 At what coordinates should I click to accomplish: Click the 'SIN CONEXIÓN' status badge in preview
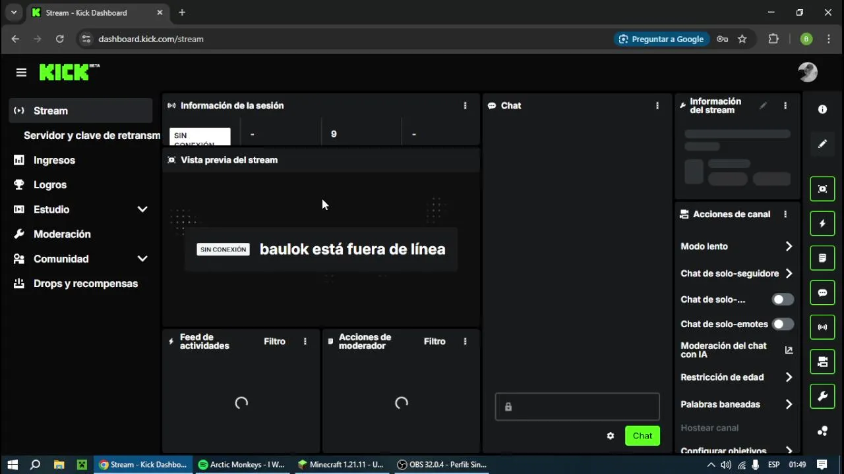pyautogui.click(x=223, y=250)
